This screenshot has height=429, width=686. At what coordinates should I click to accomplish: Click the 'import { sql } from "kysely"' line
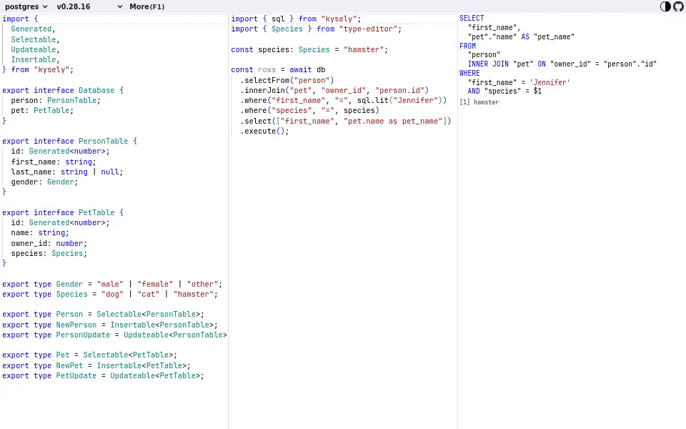click(296, 19)
